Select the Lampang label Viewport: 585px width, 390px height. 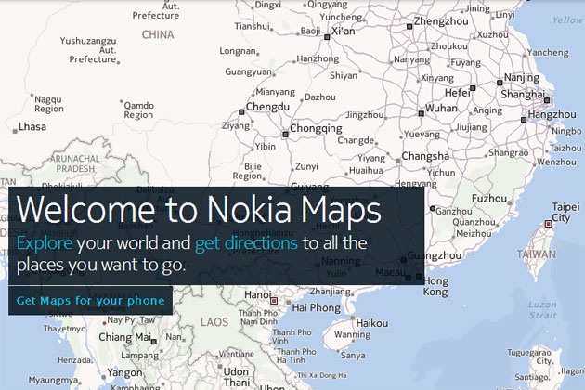[139, 356]
